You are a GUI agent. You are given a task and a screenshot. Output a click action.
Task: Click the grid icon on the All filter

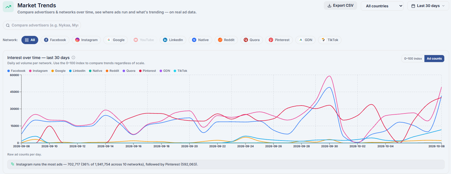point(27,40)
